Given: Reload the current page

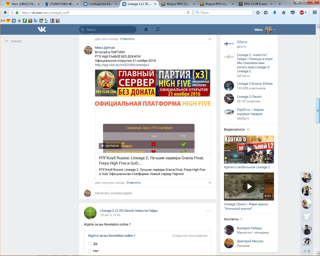Looking at the screenshot, I should point(188,12).
